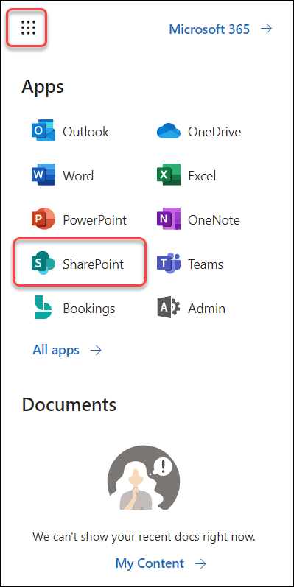Click the Bookings text label
The height and width of the screenshot is (587, 294).
point(89,309)
